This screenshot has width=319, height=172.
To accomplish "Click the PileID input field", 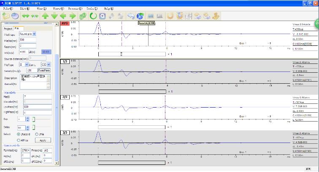I will [38, 97].
